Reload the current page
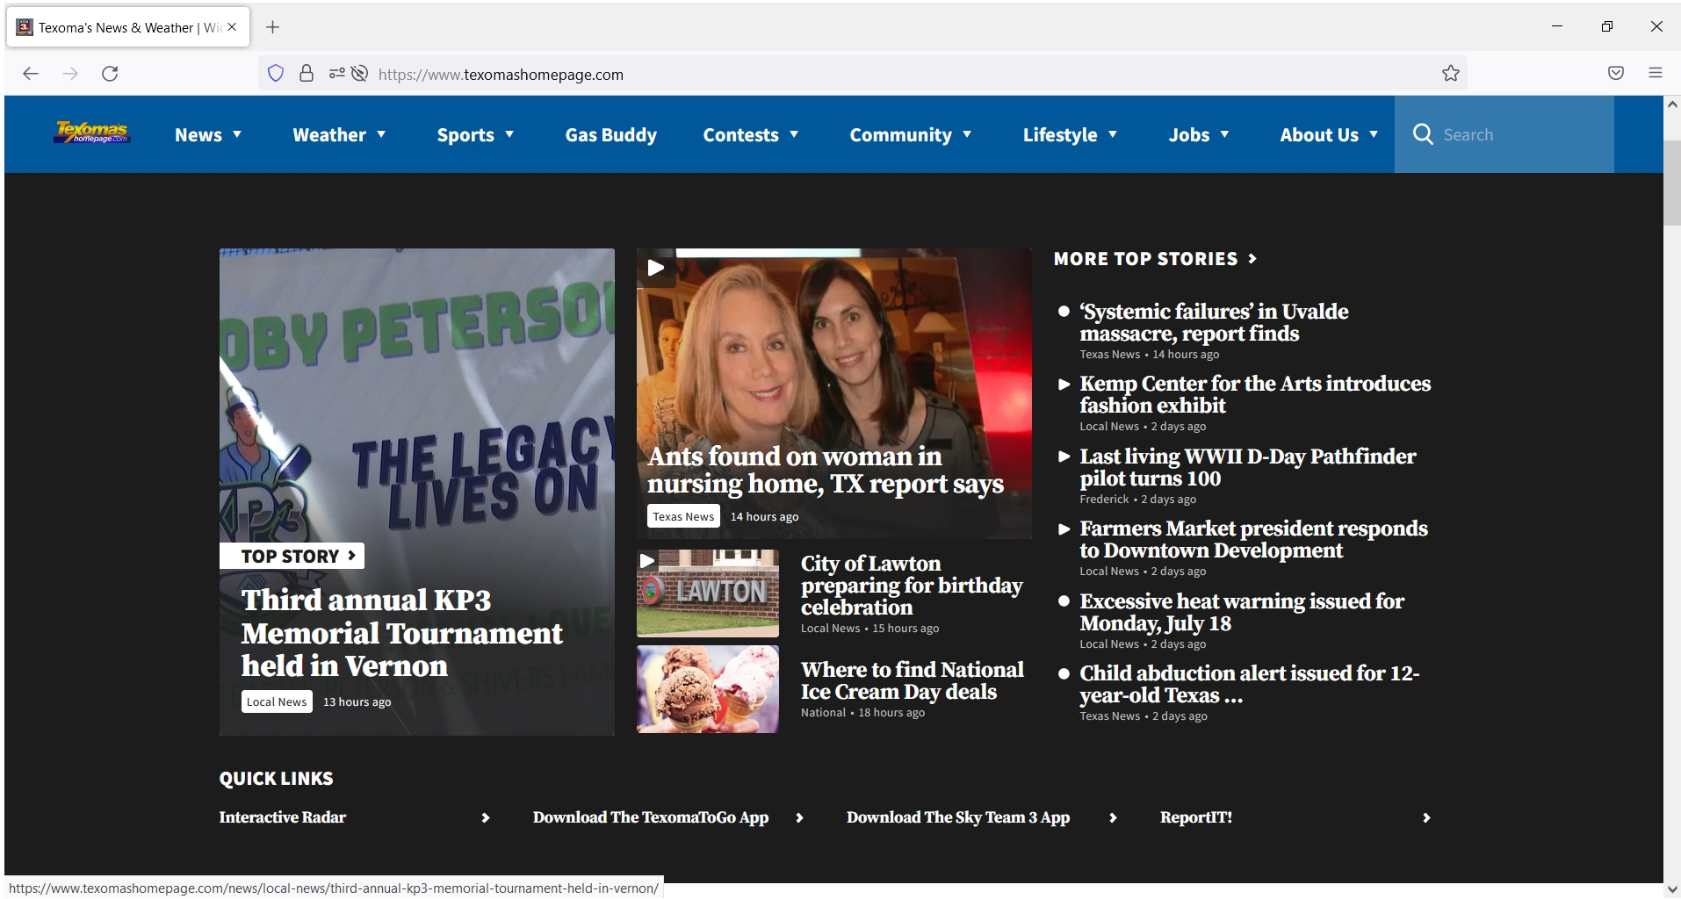 (111, 74)
